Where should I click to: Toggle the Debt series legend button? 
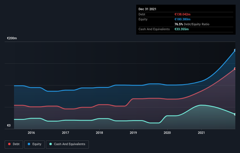(14, 144)
